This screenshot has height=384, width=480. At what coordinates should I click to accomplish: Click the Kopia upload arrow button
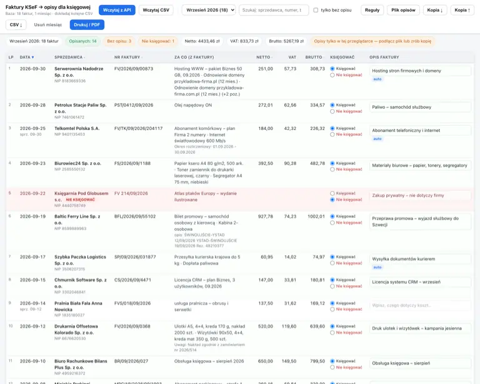pyautogui.click(x=462, y=10)
